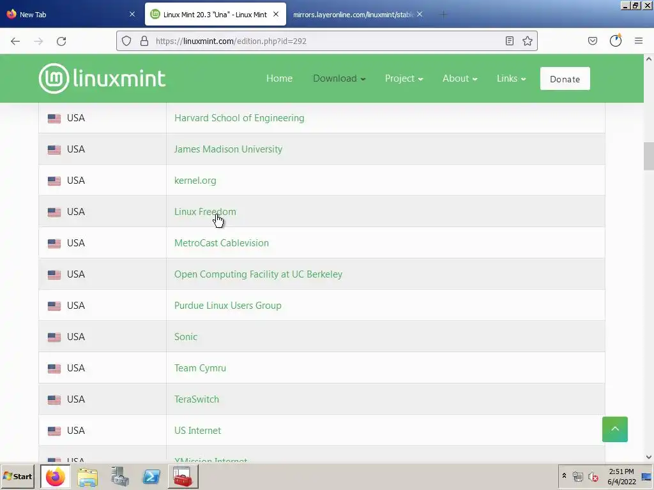654x490 pixels.
Task: Open Server Manager taskbar icon
Action: (x=119, y=477)
